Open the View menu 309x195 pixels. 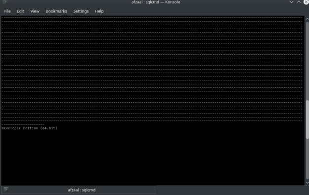pos(35,11)
